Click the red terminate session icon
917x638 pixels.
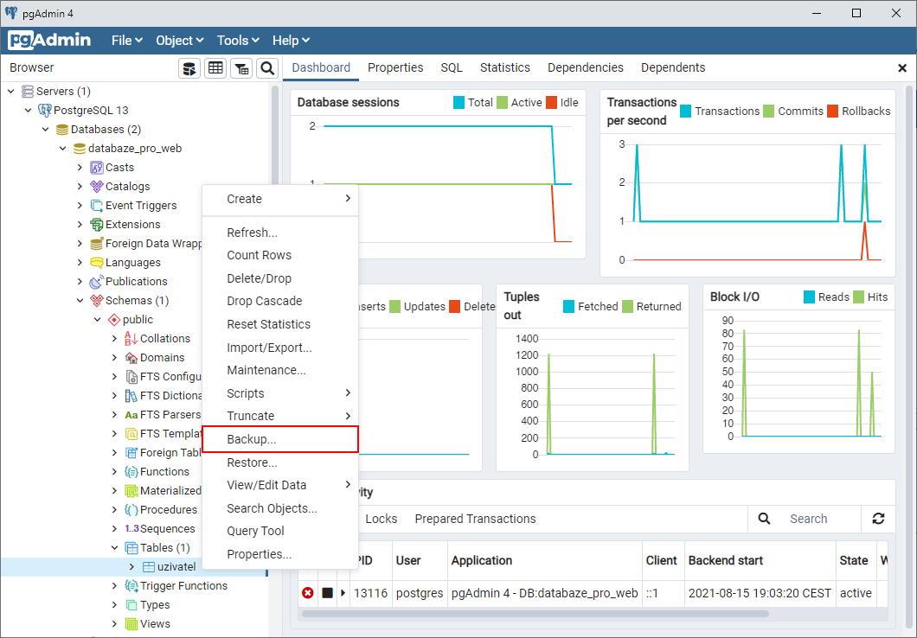tap(308, 593)
